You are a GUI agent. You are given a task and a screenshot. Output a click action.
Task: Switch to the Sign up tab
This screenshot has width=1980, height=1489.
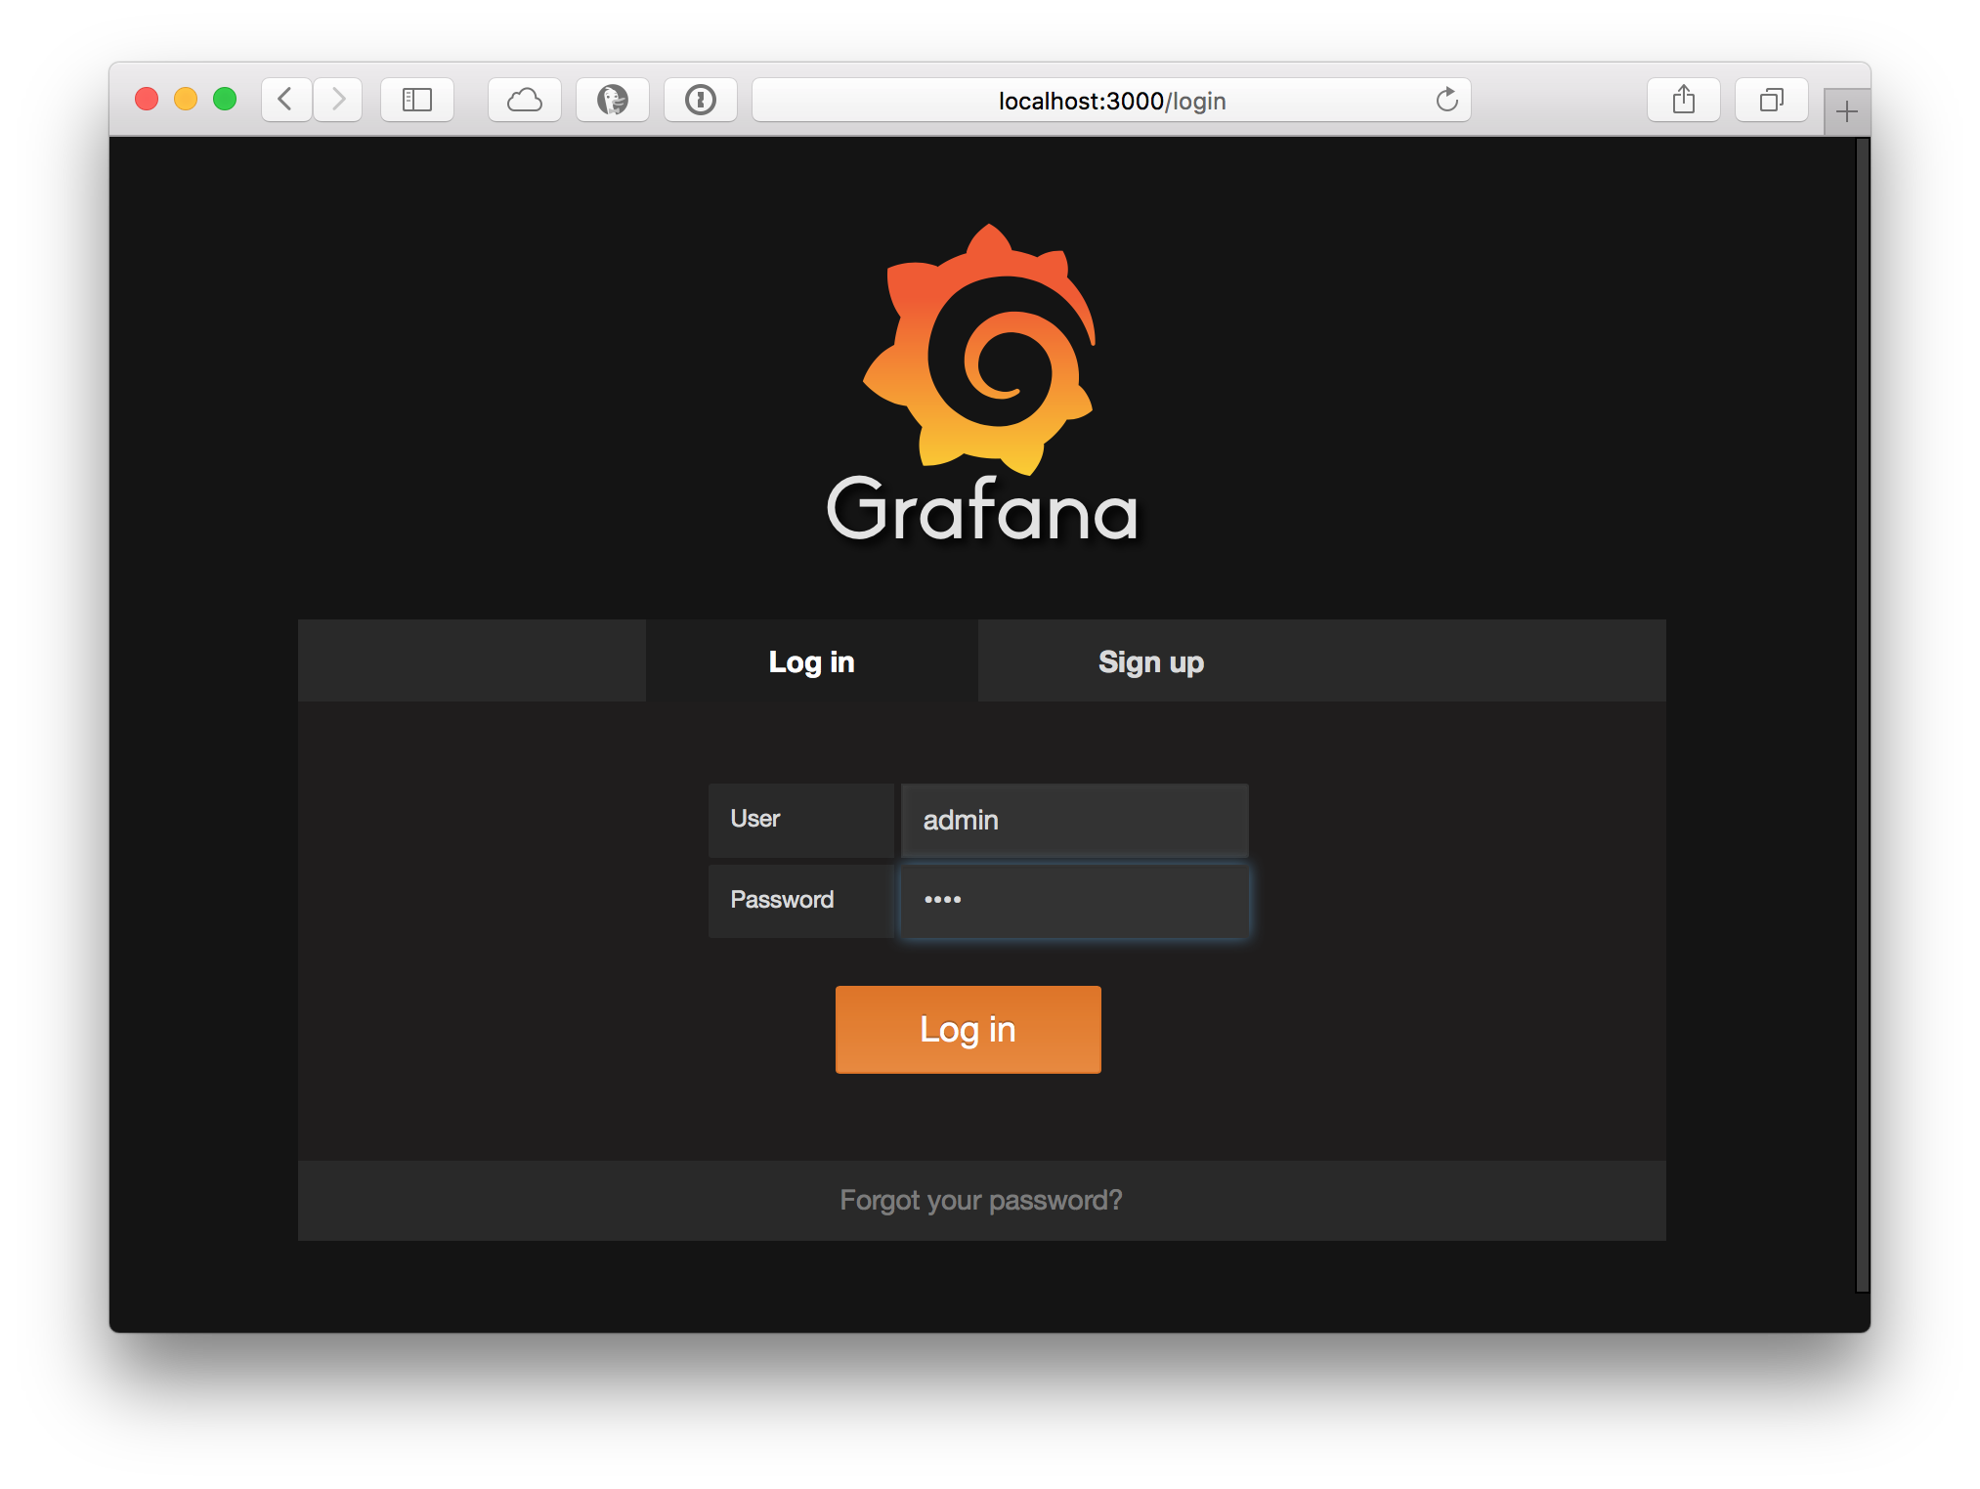[1150, 661]
